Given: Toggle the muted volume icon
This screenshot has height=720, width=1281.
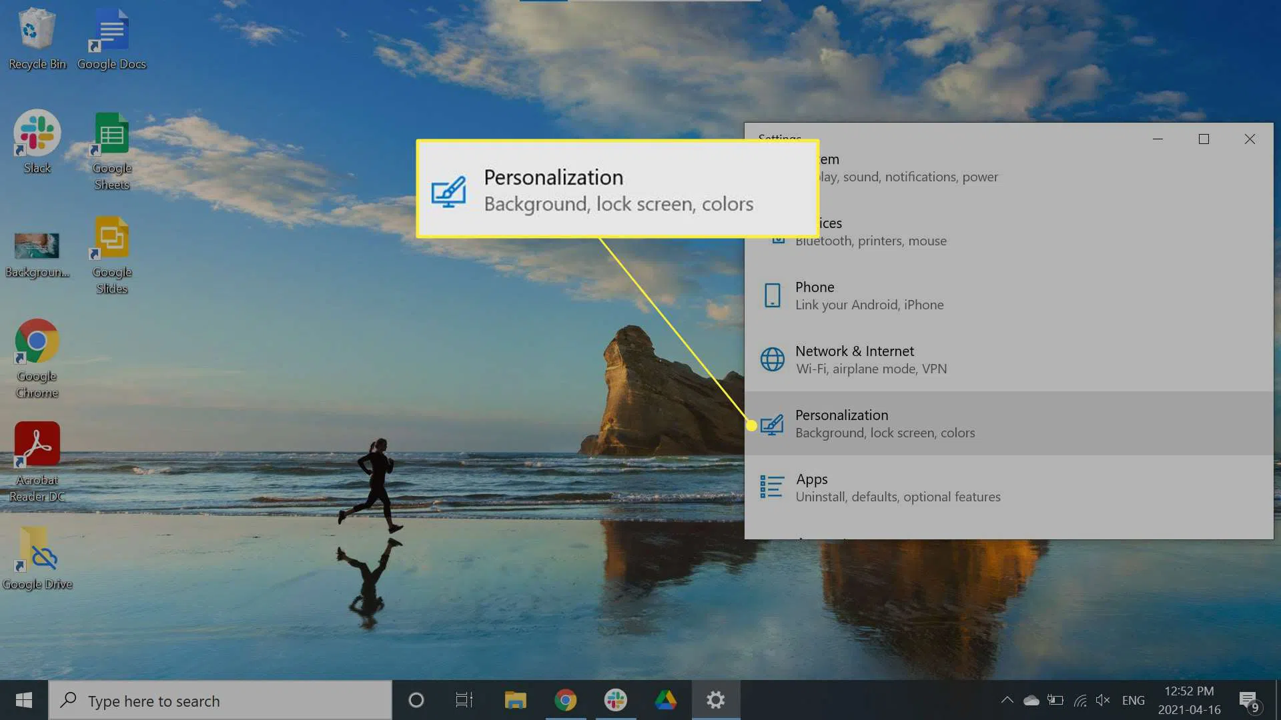Looking at the screenshot, I should [1102, 700].
